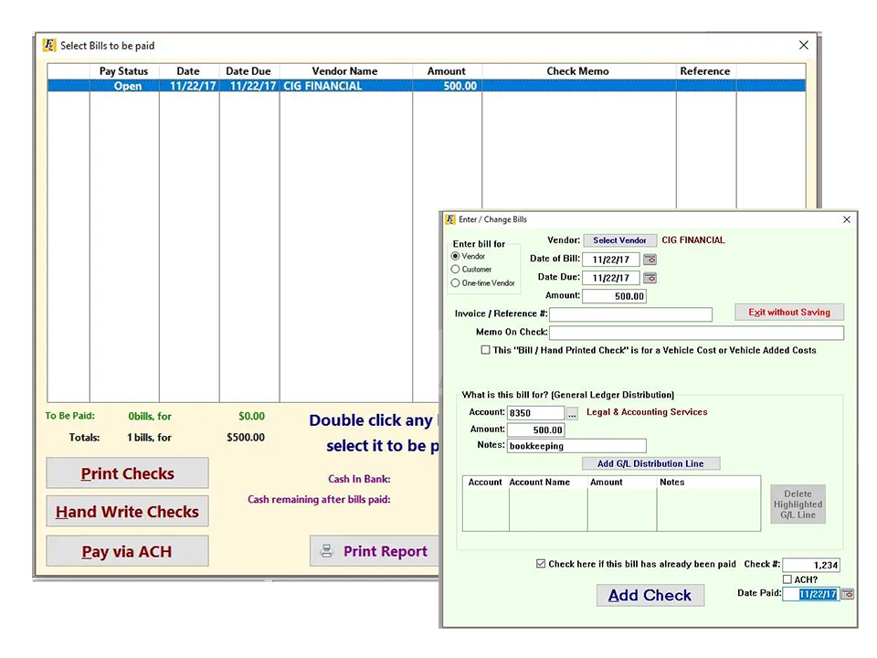Select the One-time Vendor radio option
Screen dimensions: 877x658
point(455,283)
